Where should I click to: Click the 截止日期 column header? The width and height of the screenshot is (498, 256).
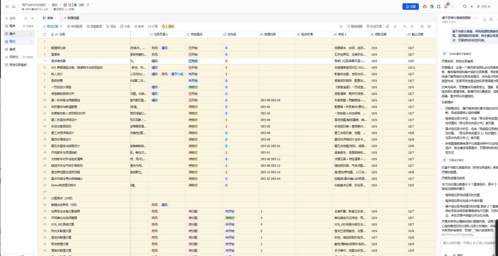tap(421, 34)
